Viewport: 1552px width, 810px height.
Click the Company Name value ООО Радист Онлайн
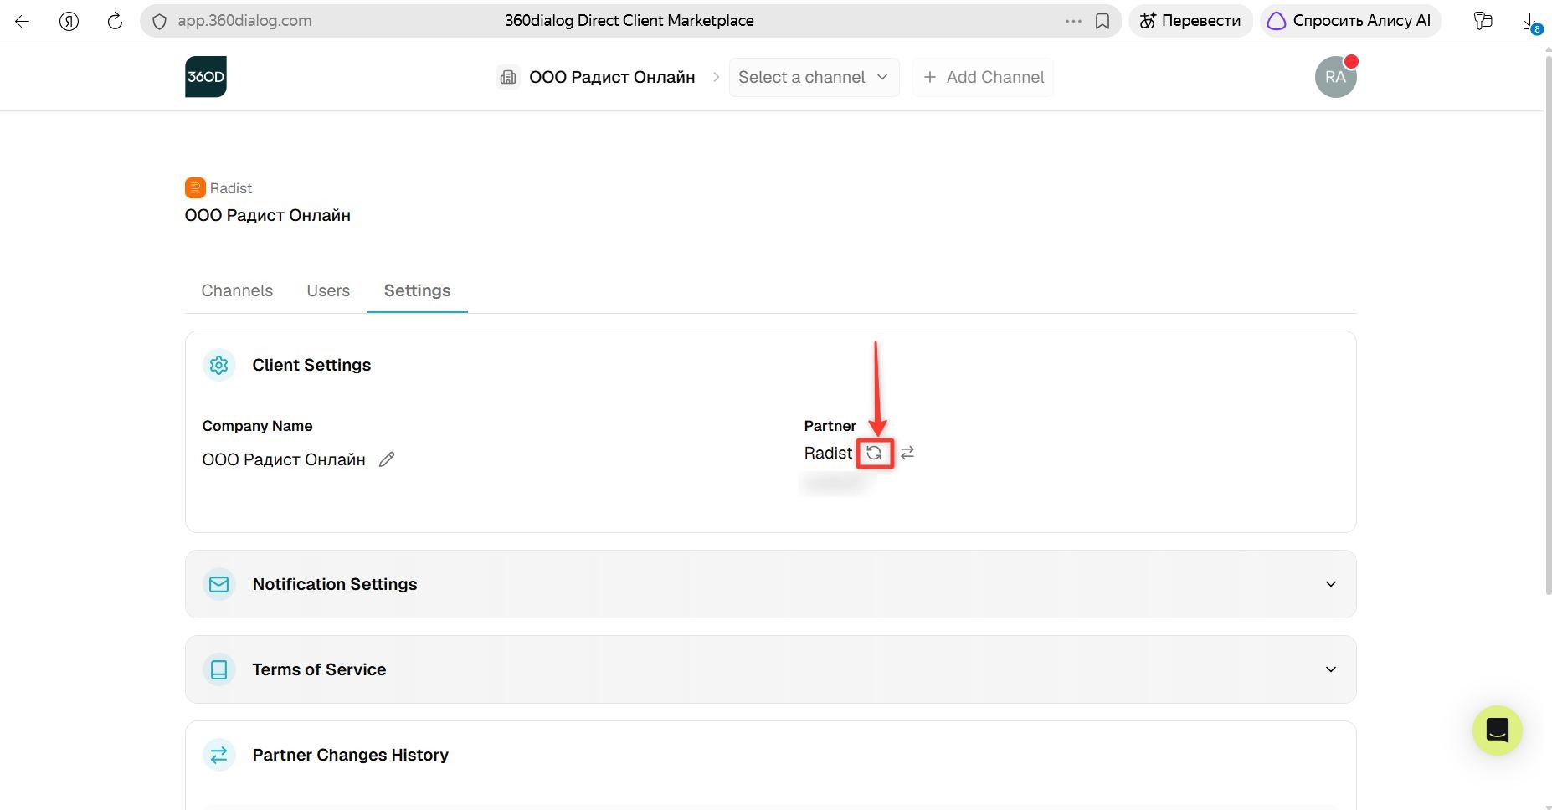point(284,459)
